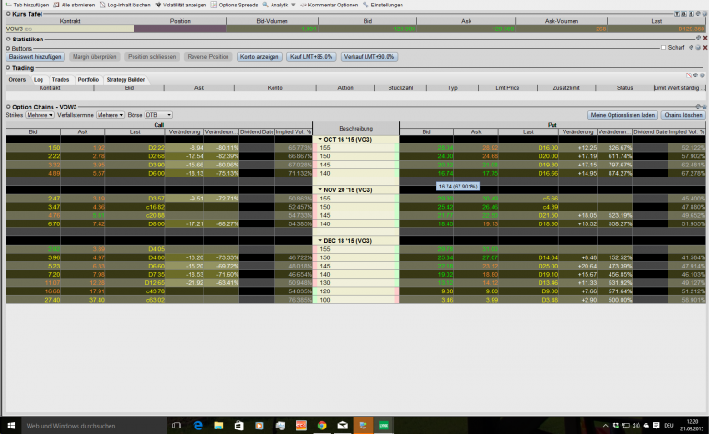Open the Mail app from the taskbar

pos(343,426)
